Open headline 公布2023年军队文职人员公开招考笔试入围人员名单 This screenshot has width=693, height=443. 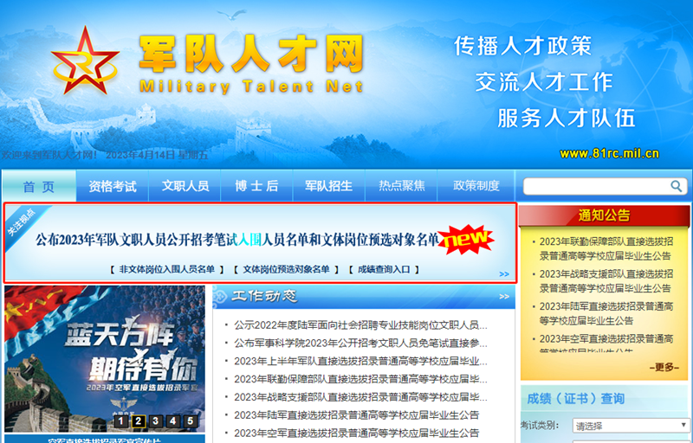pos(237,240)
